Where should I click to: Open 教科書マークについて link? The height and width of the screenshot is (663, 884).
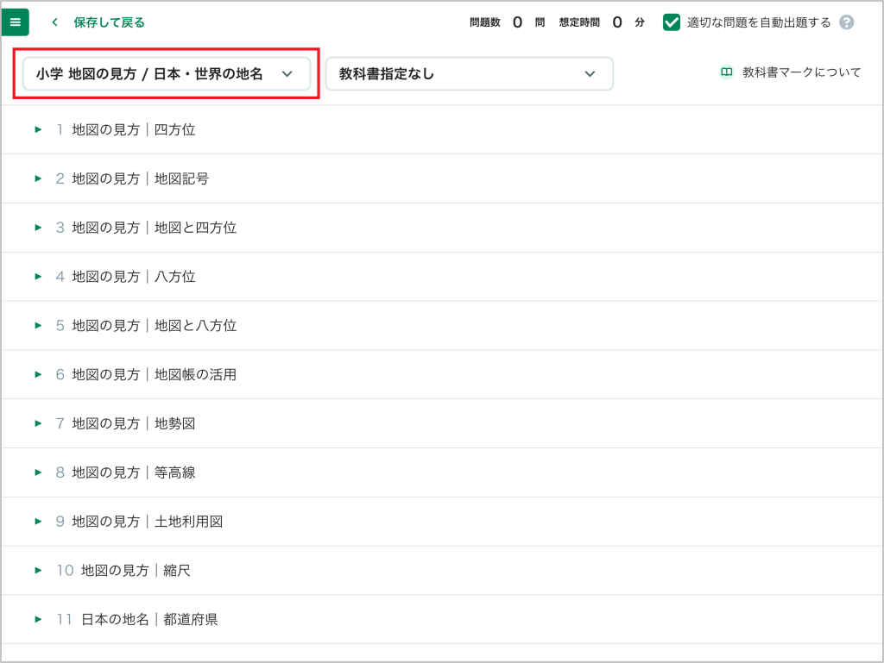(801, 72)
